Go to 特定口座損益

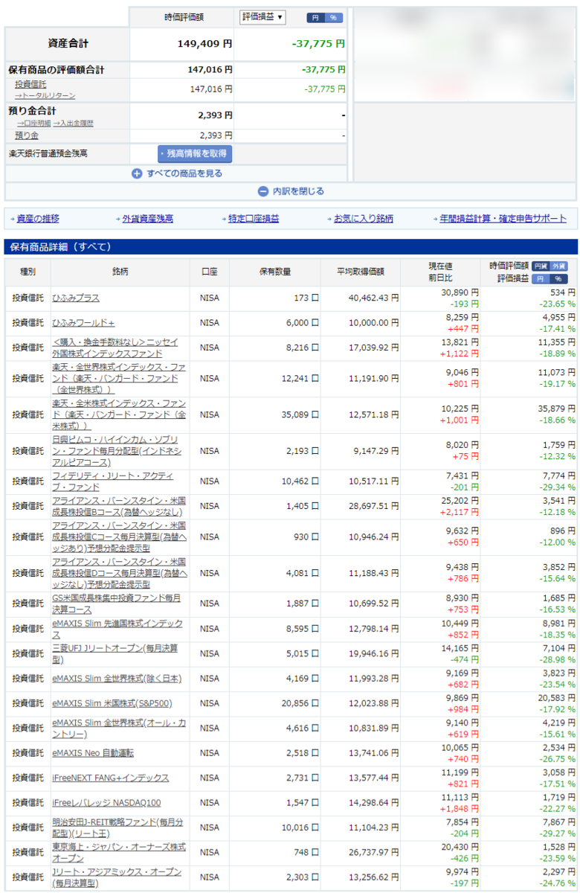click(254, 219)
